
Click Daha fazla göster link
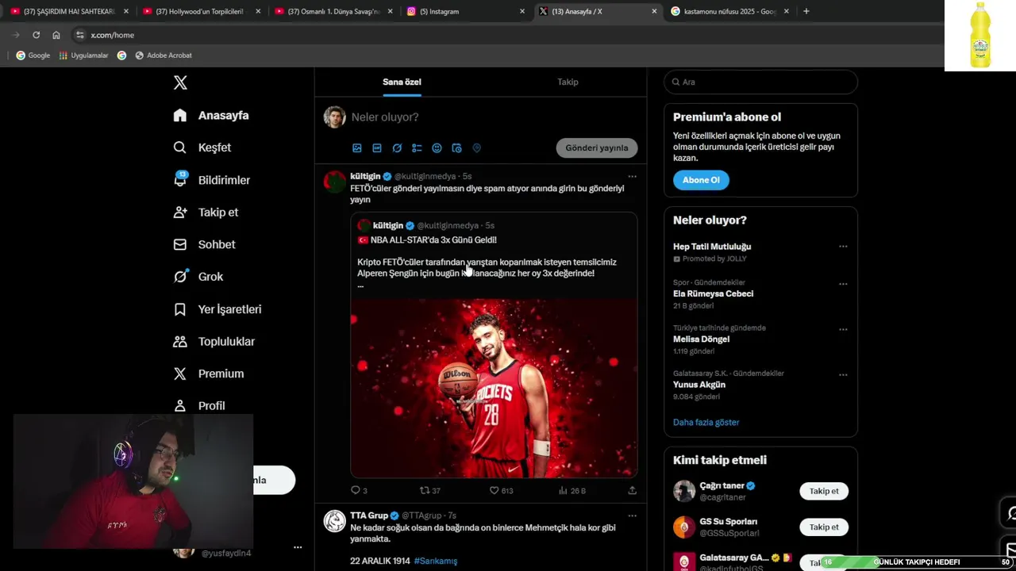(706, 422)
